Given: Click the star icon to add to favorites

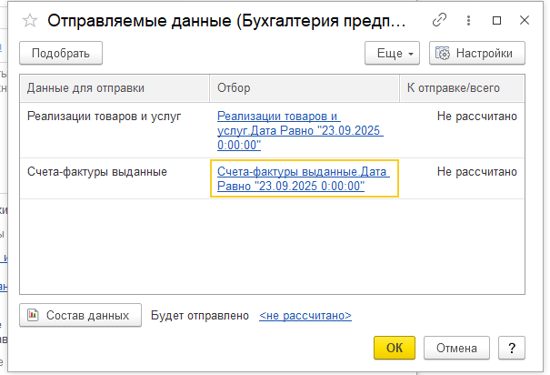Looking at the screenshot, I should (x=28, y=20).
